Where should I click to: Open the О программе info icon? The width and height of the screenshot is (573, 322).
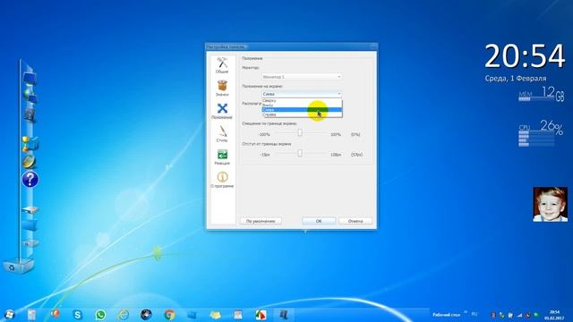[x=222, y=180]
